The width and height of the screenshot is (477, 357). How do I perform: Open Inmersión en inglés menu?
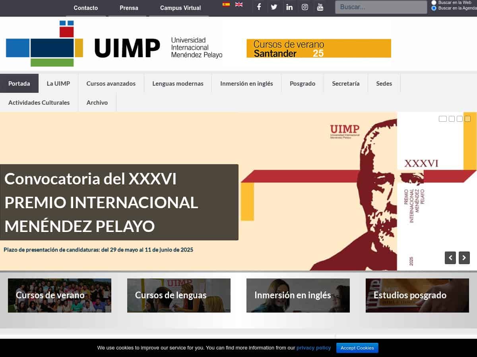(246, 83)
